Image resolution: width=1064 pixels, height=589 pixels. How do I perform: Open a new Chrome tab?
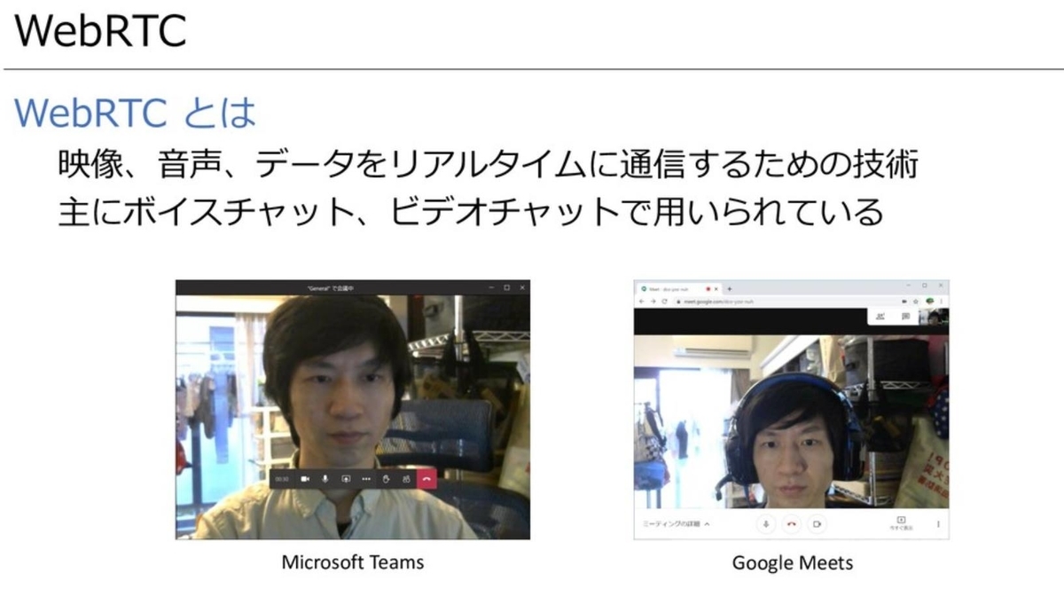(x=730, y=289)
